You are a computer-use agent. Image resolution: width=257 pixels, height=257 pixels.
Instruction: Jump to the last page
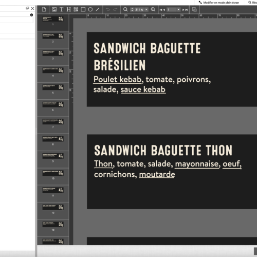(187, 10)
